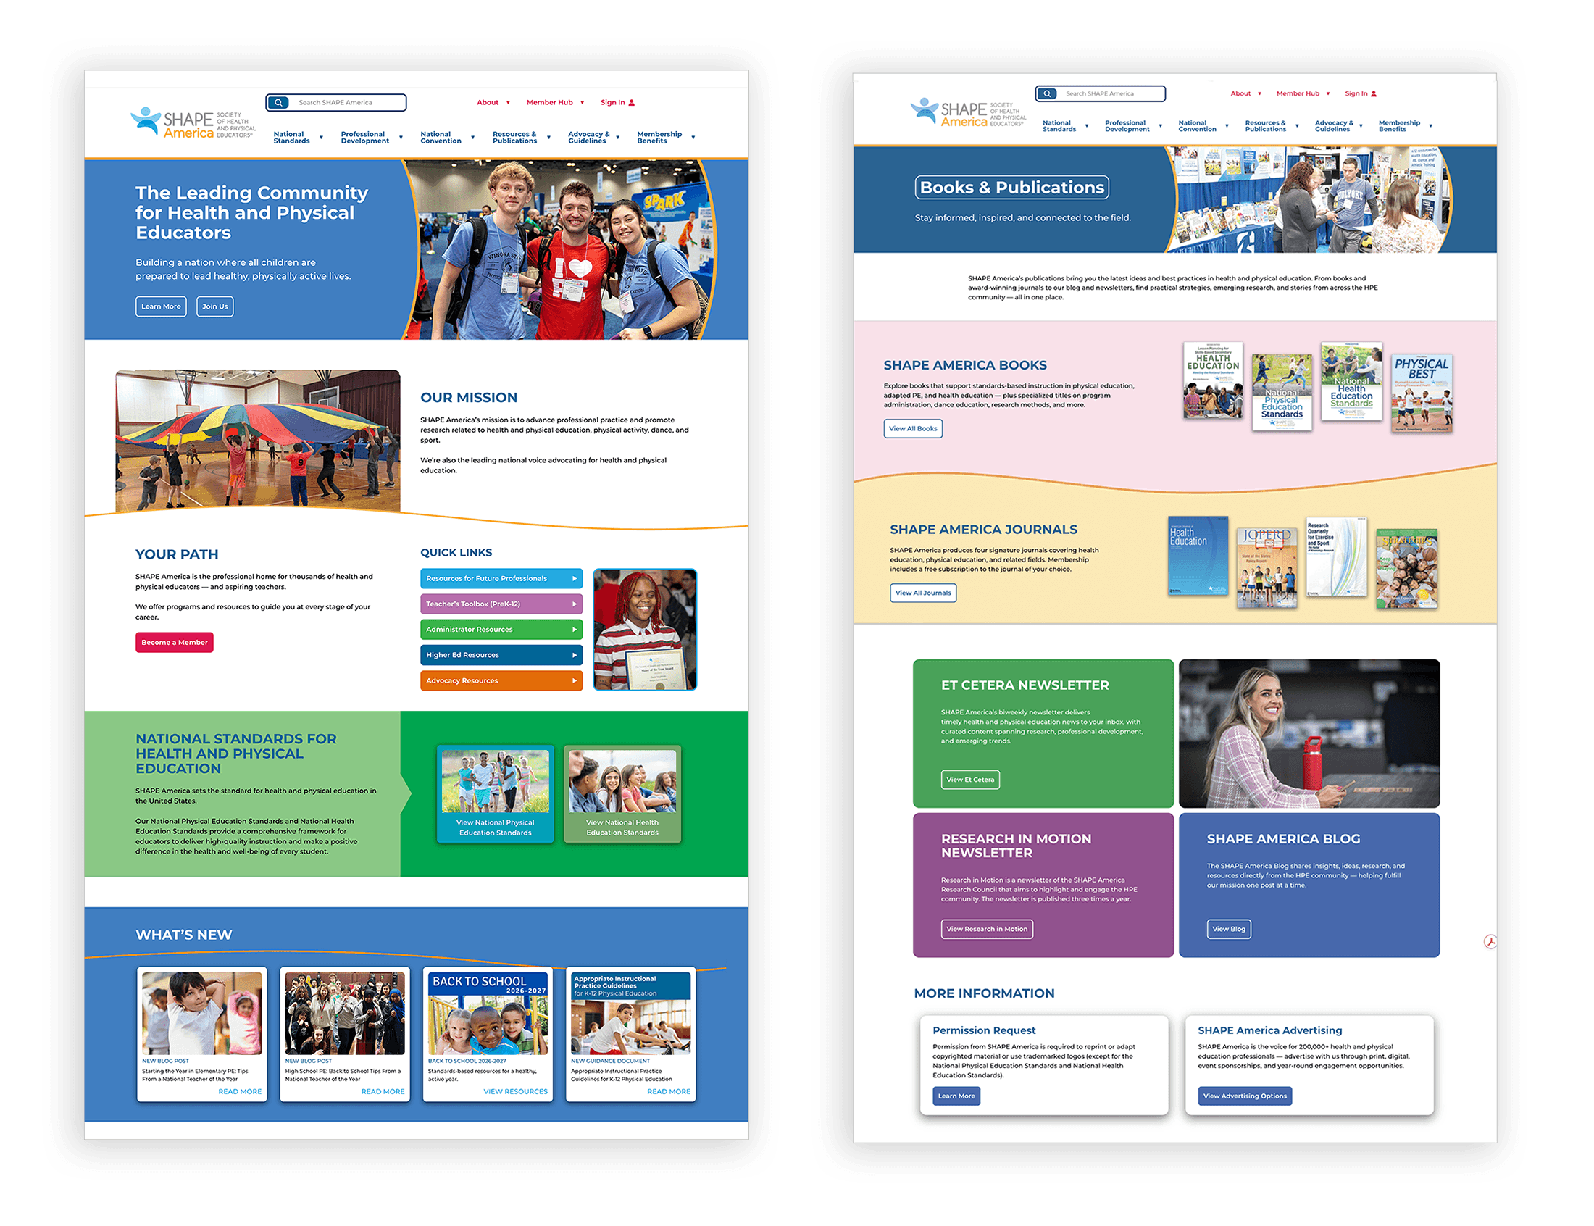This screenshot has height=1226, width=1594.
Task: Click parachute gym photo beside Our Mission
Action: (x=257, y=440)
